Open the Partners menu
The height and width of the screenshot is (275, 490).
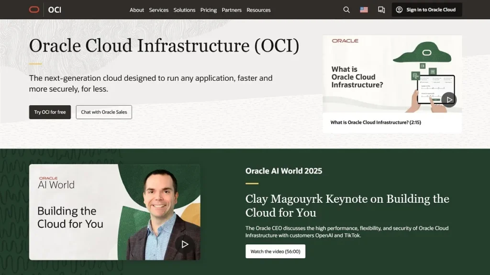click(232, 10)
